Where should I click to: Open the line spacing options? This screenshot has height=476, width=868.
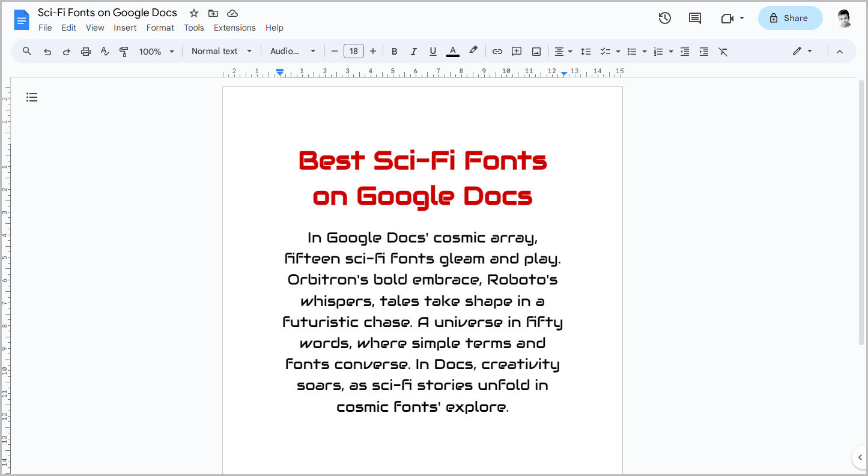tap(586, 51)
